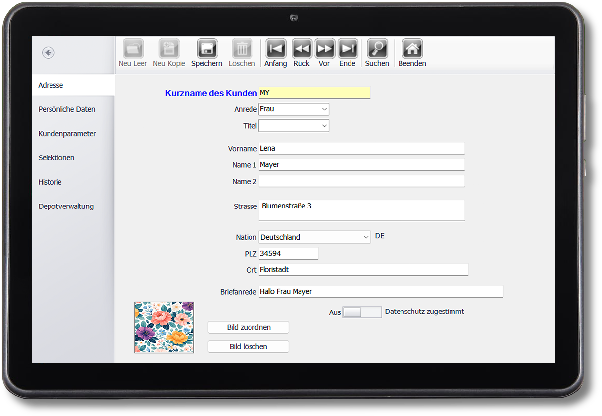Open the Suchen search tool
602x416 pixels.
click(377, 49)
